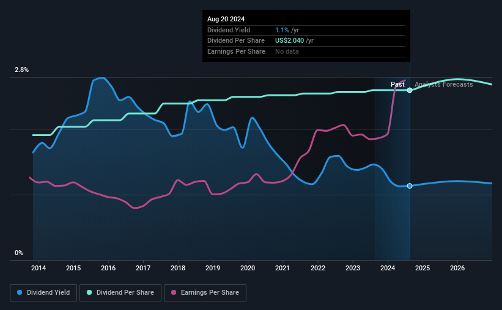Click the 2019 x-axis label

pos(213,268)
